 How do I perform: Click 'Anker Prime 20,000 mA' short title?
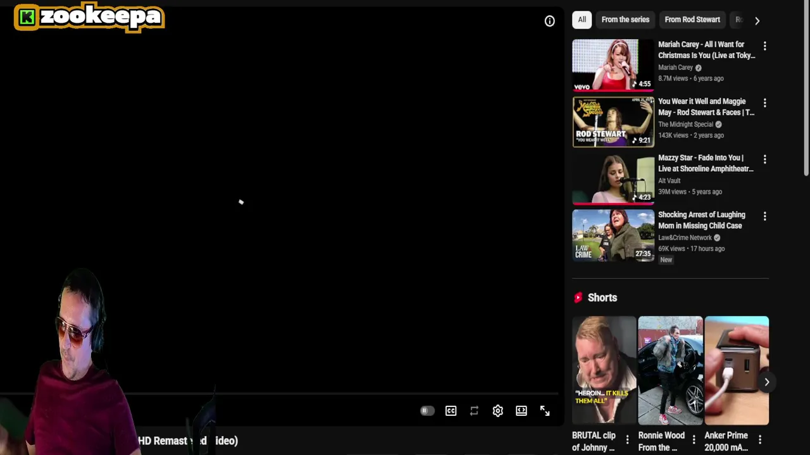pyautogui.click(x=726, y=441)
